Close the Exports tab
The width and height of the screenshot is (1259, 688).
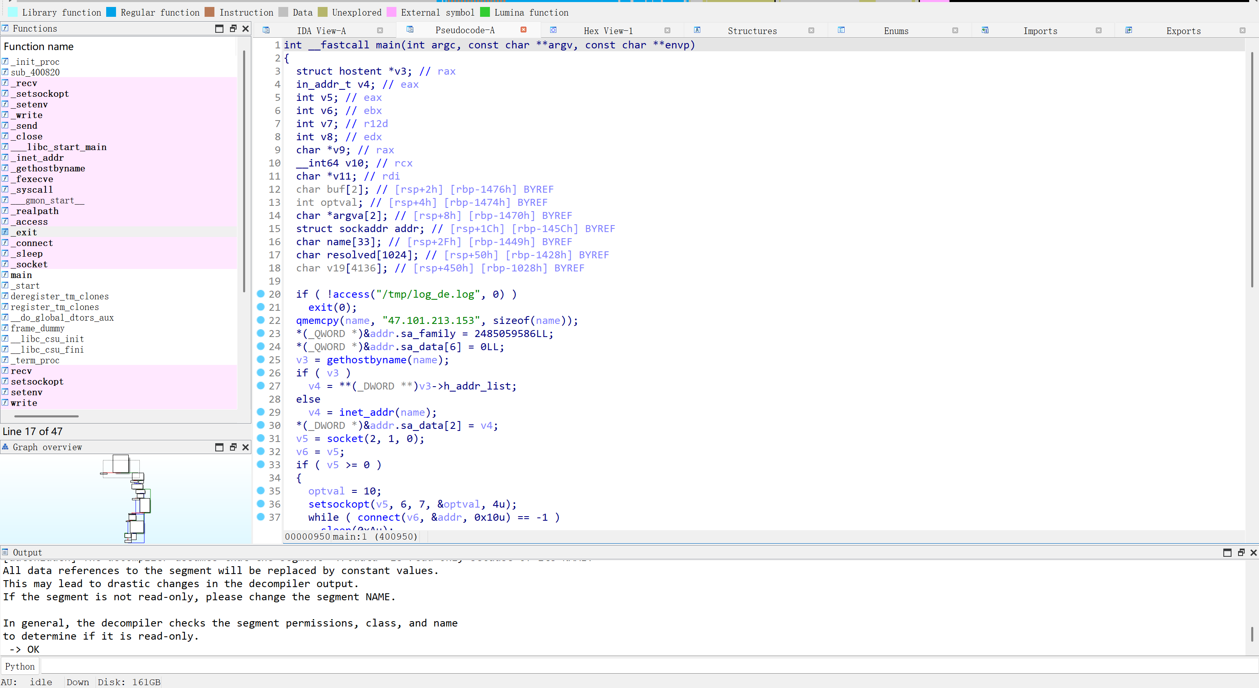tap(1242, 30)
